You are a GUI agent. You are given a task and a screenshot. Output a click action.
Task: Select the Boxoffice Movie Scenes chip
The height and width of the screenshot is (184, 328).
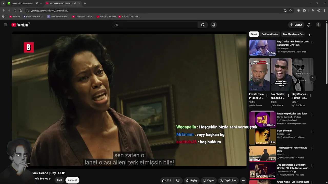click(x=293, y=34)
